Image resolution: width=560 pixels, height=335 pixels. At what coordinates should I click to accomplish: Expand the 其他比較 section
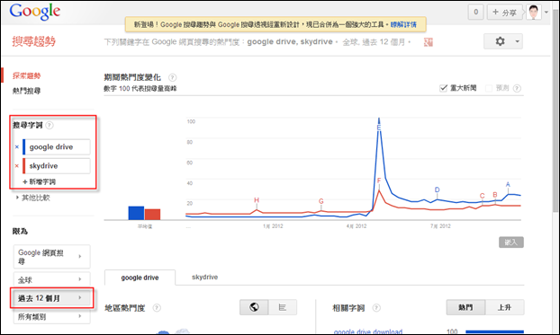[x=32, y=198]
